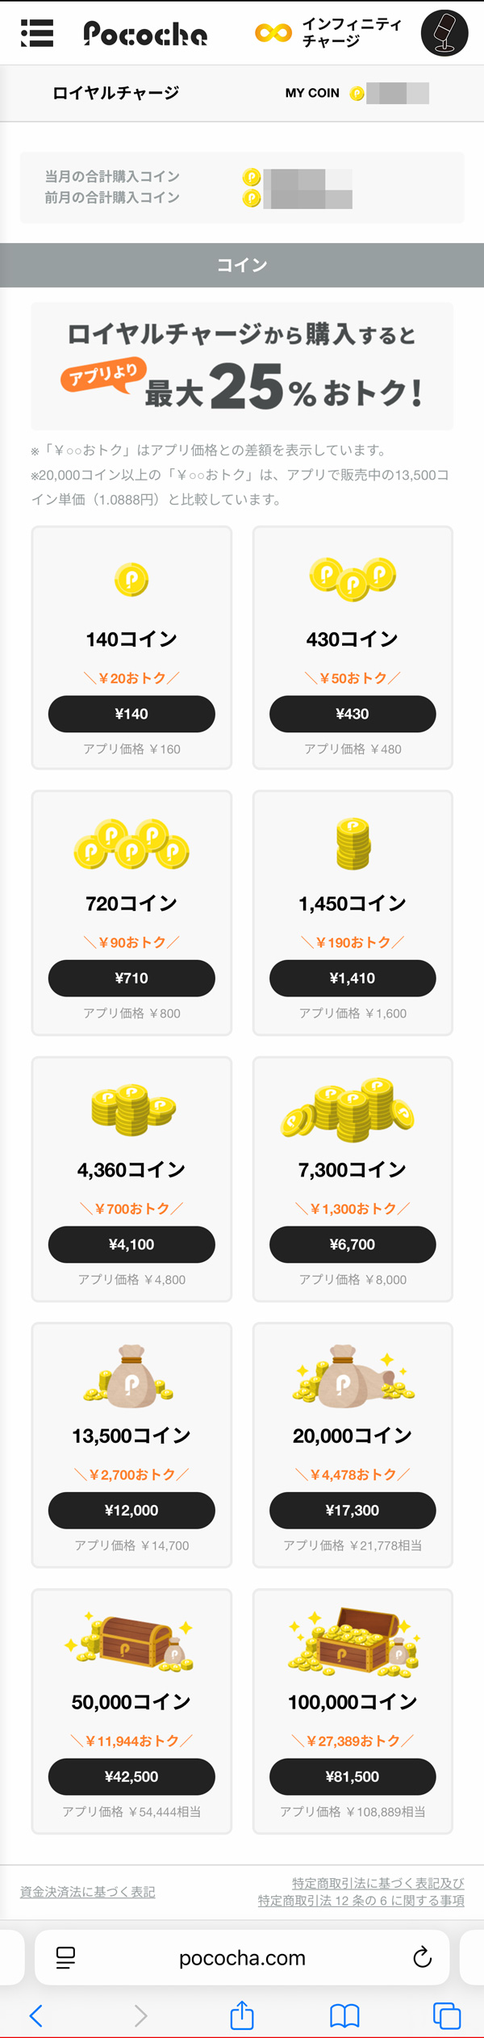Click Safari page settings icon
484x2038 pixels.
(x=65, y=1957)
